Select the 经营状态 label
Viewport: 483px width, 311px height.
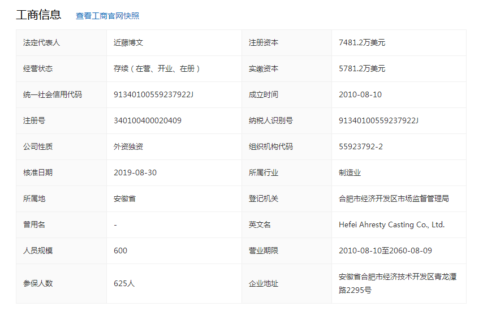point(38,68)
